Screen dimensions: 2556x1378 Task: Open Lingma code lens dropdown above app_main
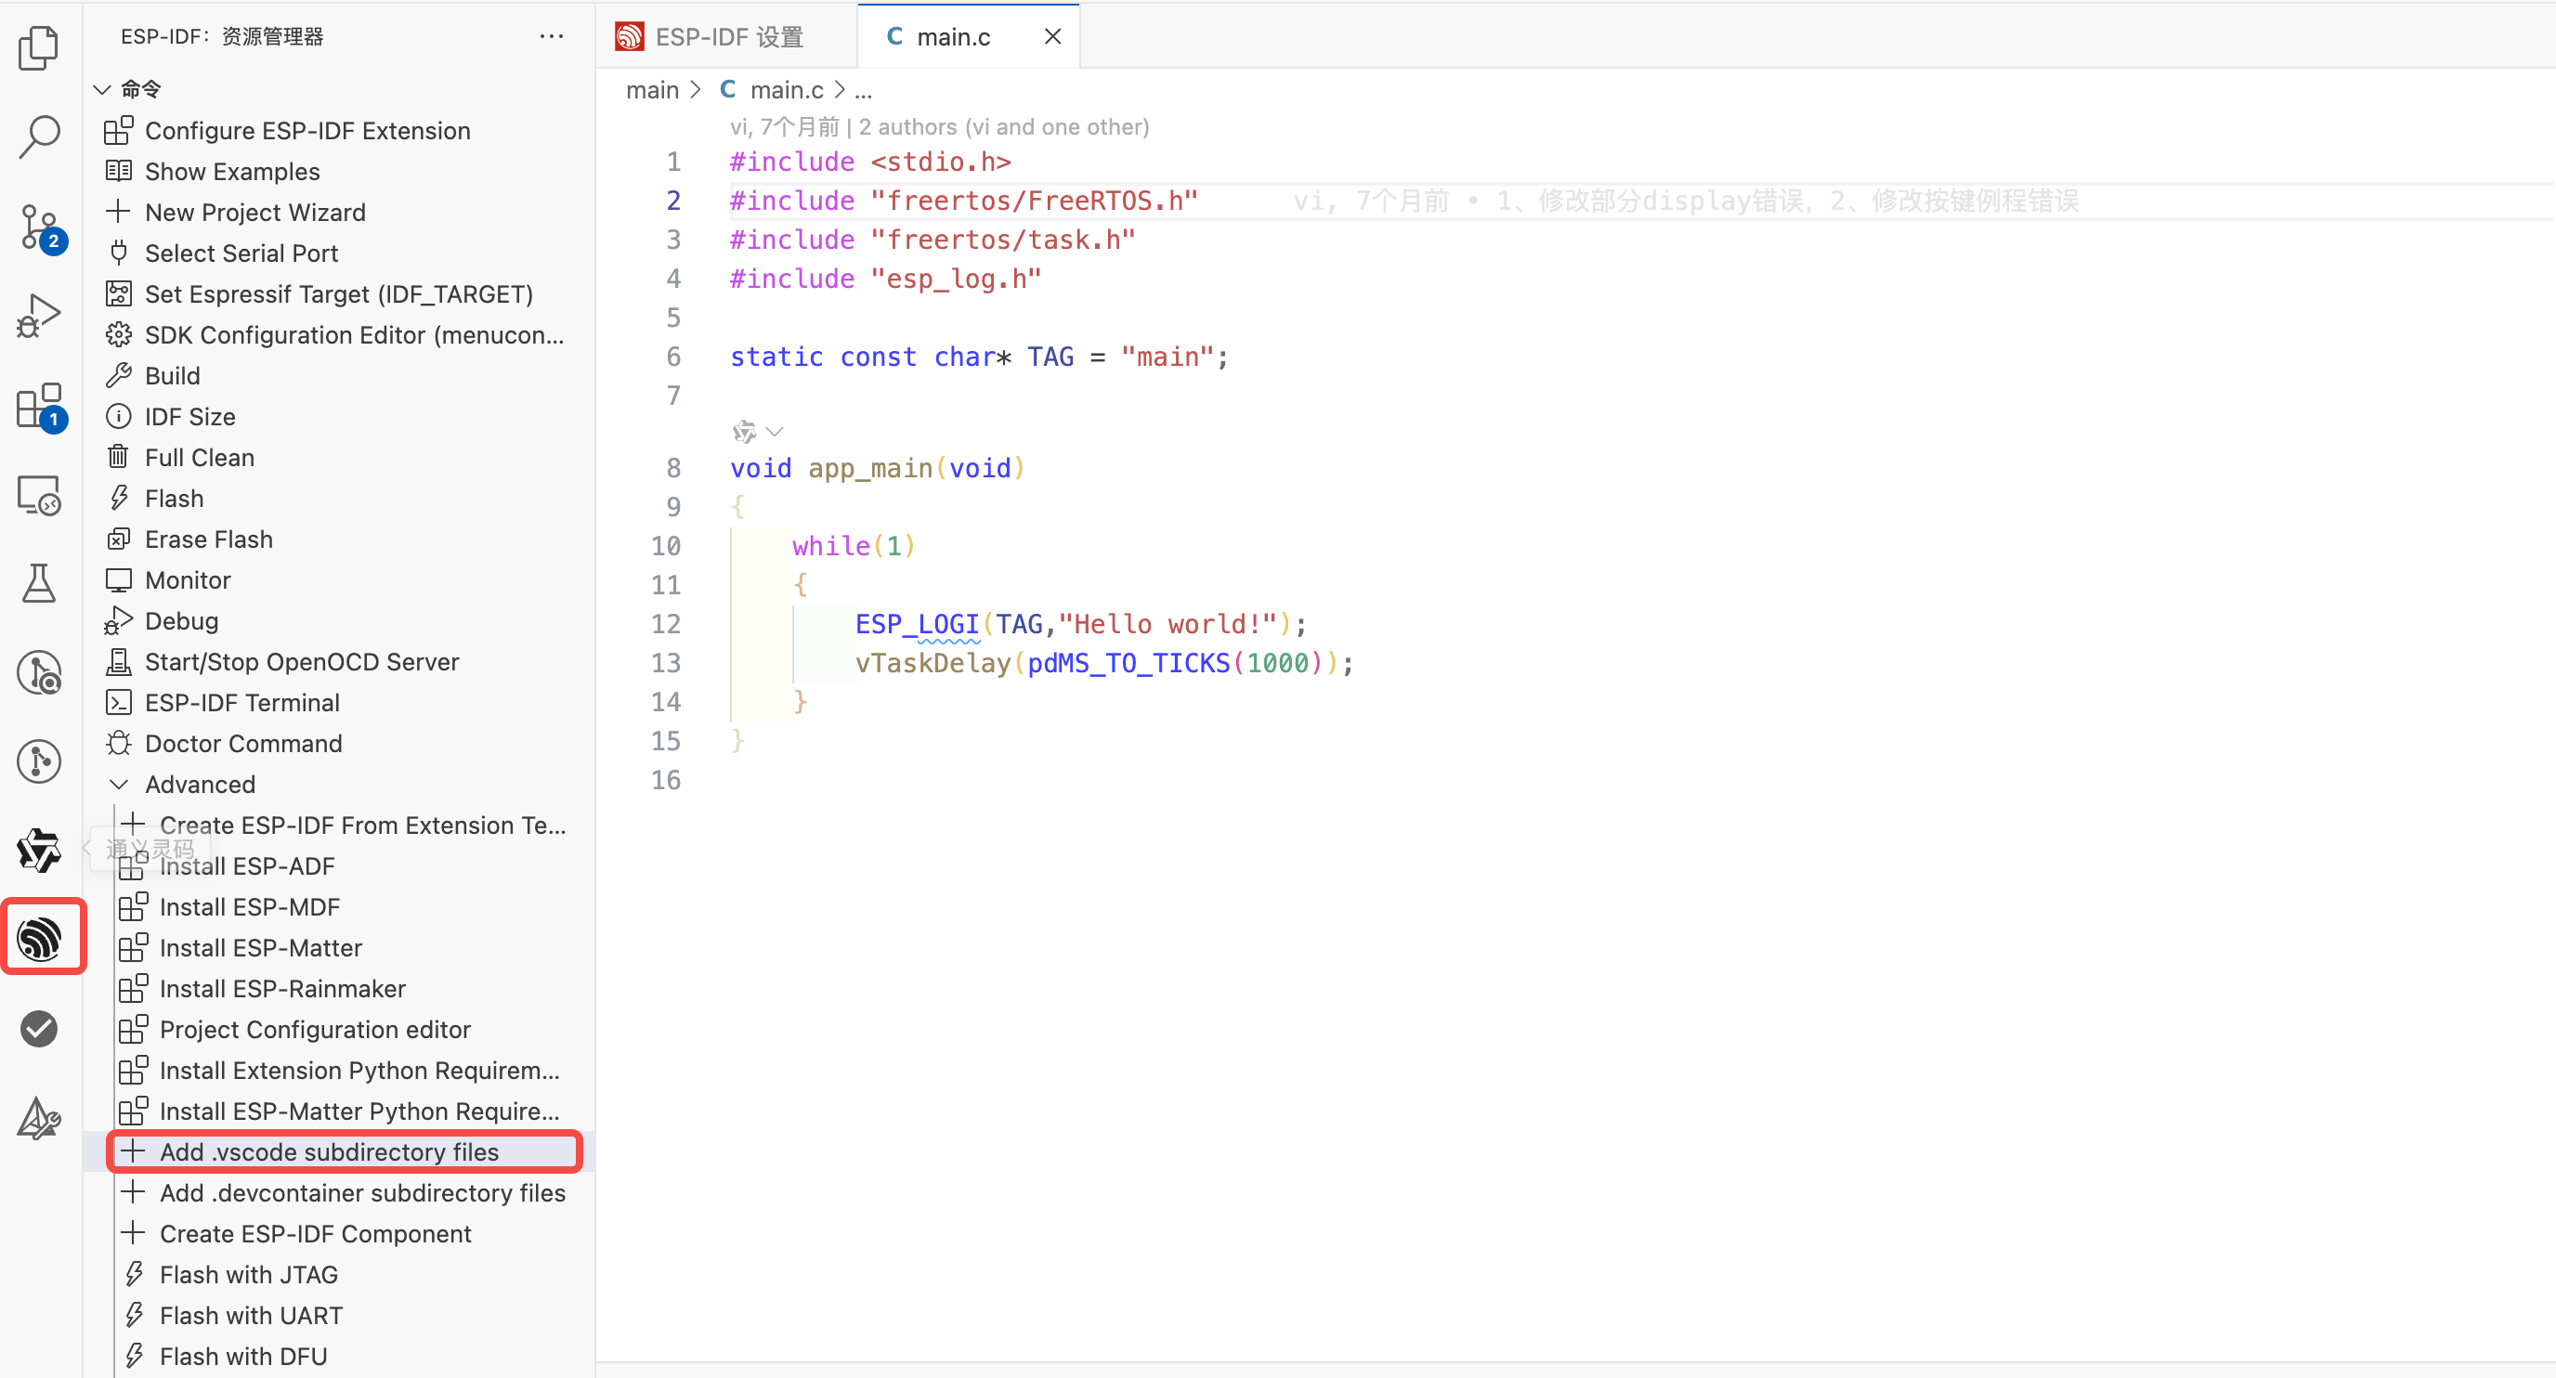pyautogui.click(x=758, y=431)
